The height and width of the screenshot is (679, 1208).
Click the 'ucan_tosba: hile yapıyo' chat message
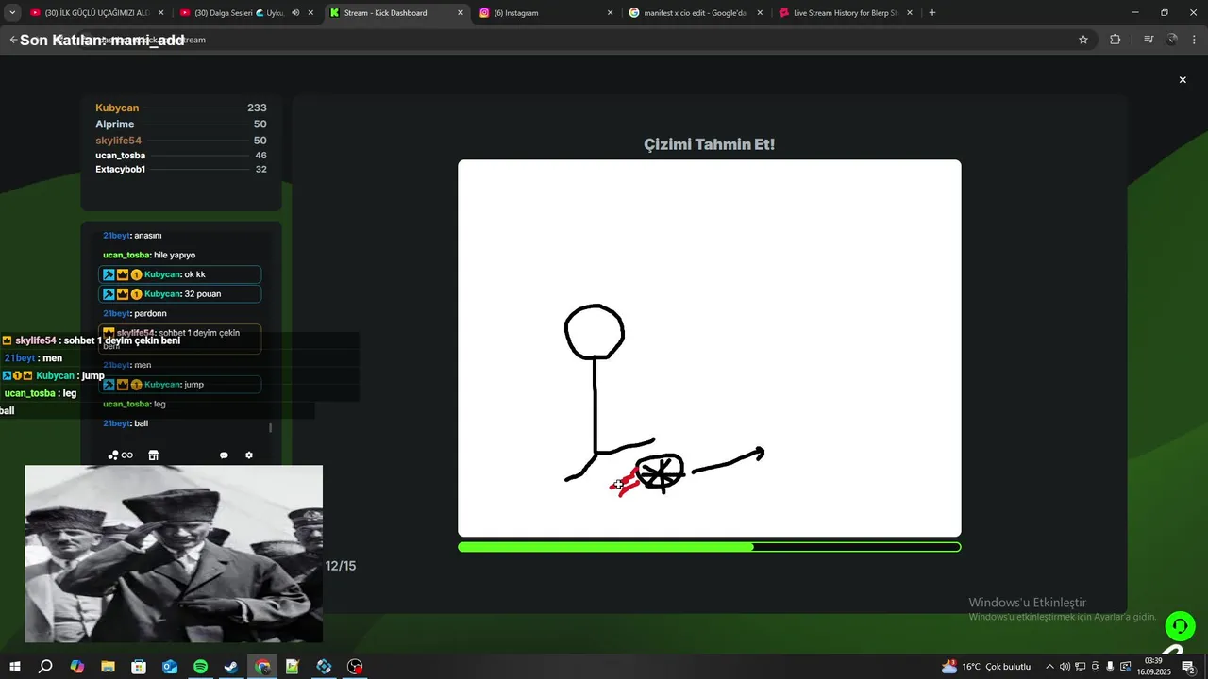click(x=149, y=255)
